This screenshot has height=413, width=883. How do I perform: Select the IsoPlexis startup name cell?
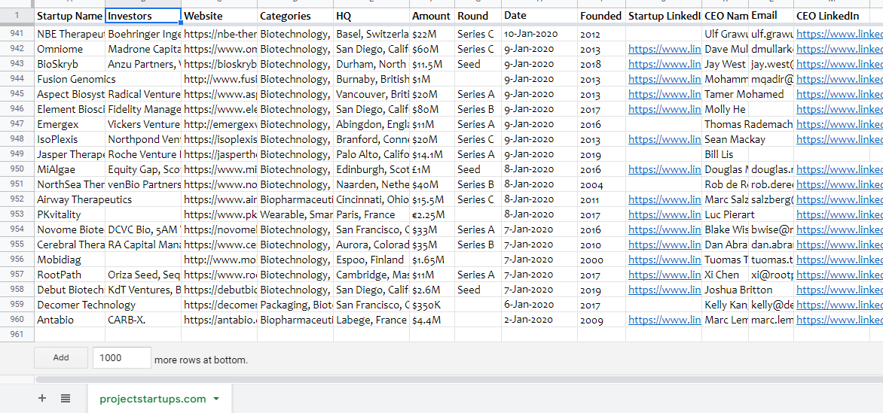pos(70,139)
